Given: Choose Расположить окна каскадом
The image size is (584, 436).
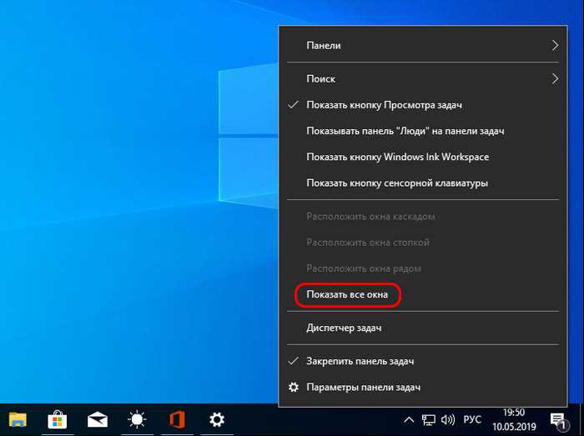Looking at the screenshot, I should coord(423,217).
